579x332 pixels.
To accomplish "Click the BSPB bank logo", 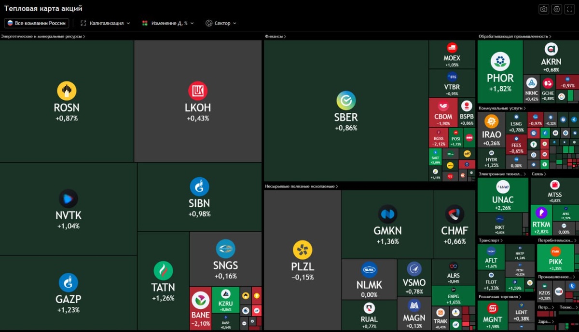I will [467, 106].
